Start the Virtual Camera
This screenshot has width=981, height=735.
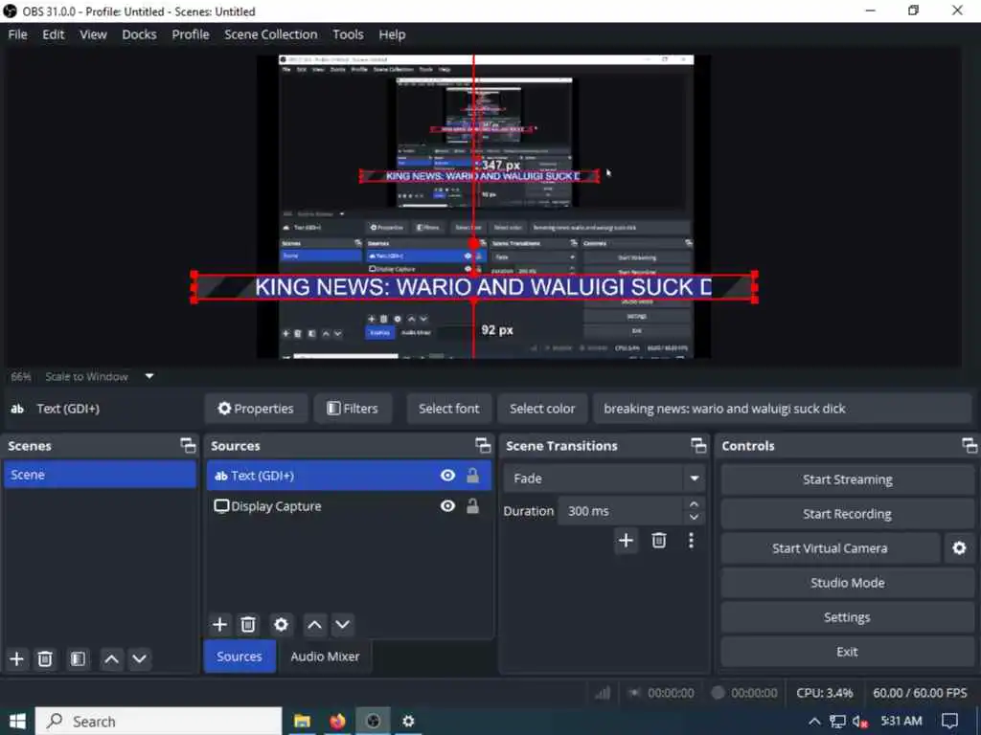(x=831, y=548)
